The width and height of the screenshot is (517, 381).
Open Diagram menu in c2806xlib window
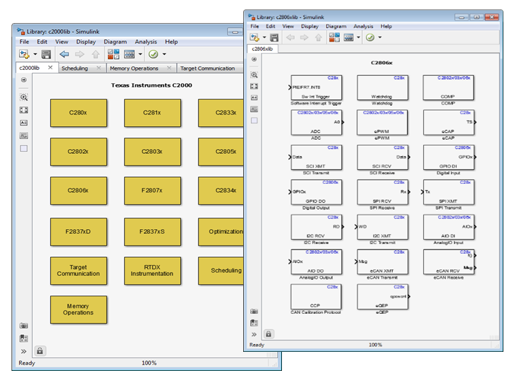[336, 26]
